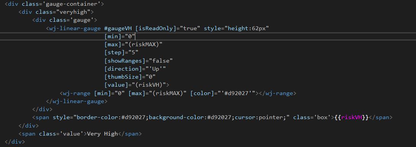Click the class="veryhigh" div line
This screenshot has width=416, height=147.
point(56,12)
